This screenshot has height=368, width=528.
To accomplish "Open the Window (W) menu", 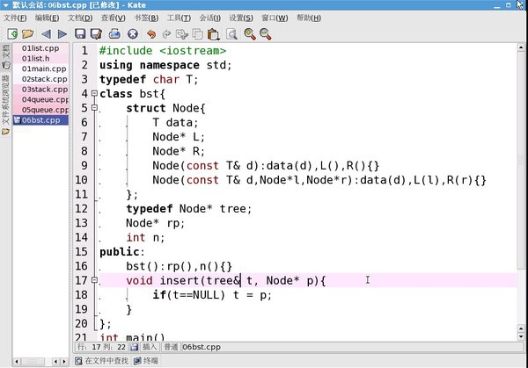I will 275,18.
